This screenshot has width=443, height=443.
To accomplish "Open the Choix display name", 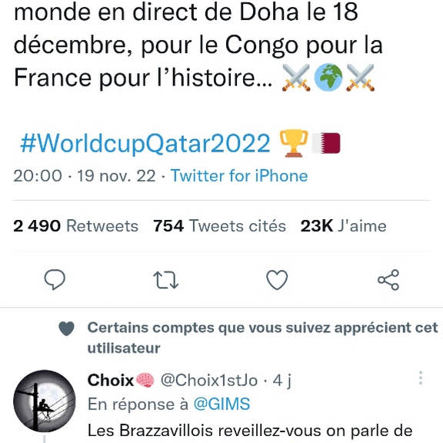I will pos(111,380).
